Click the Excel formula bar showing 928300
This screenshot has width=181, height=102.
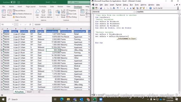point(62,25)
